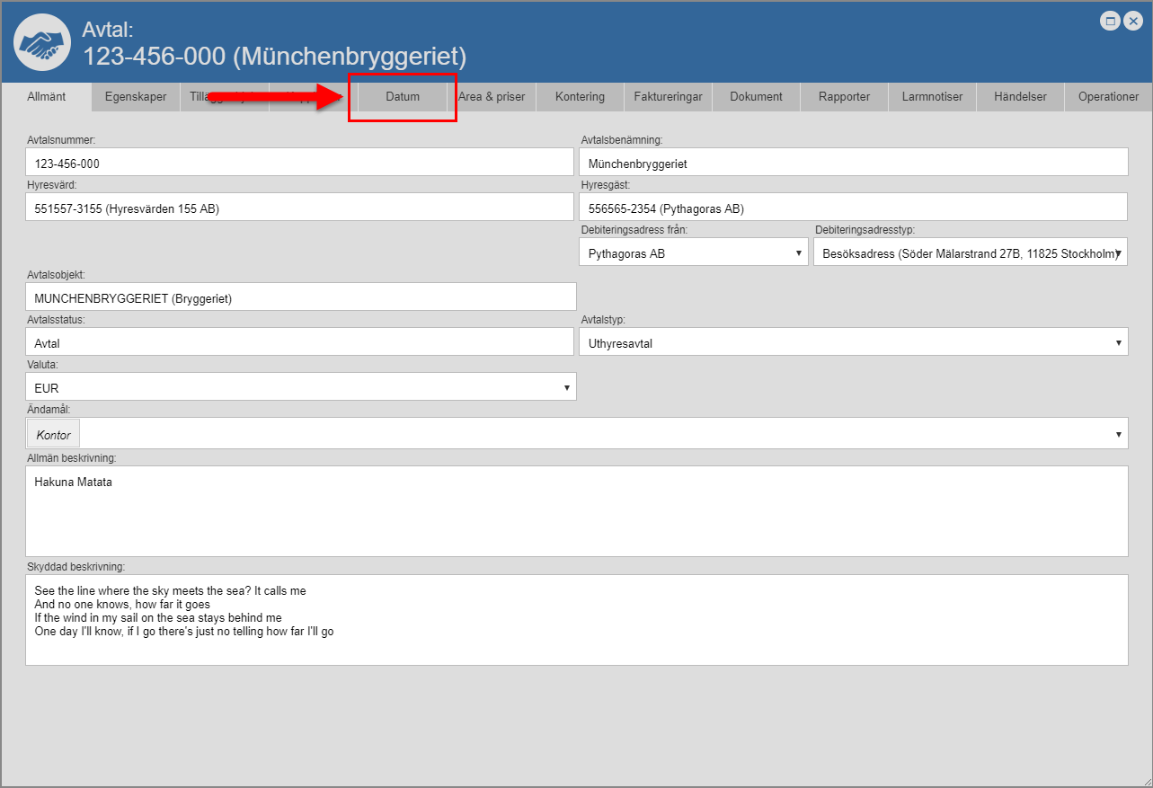This screenshot has height=788, width=1153.
Task: Expand the Ändamål dropdown arrow
Action: click(1118, 434)
